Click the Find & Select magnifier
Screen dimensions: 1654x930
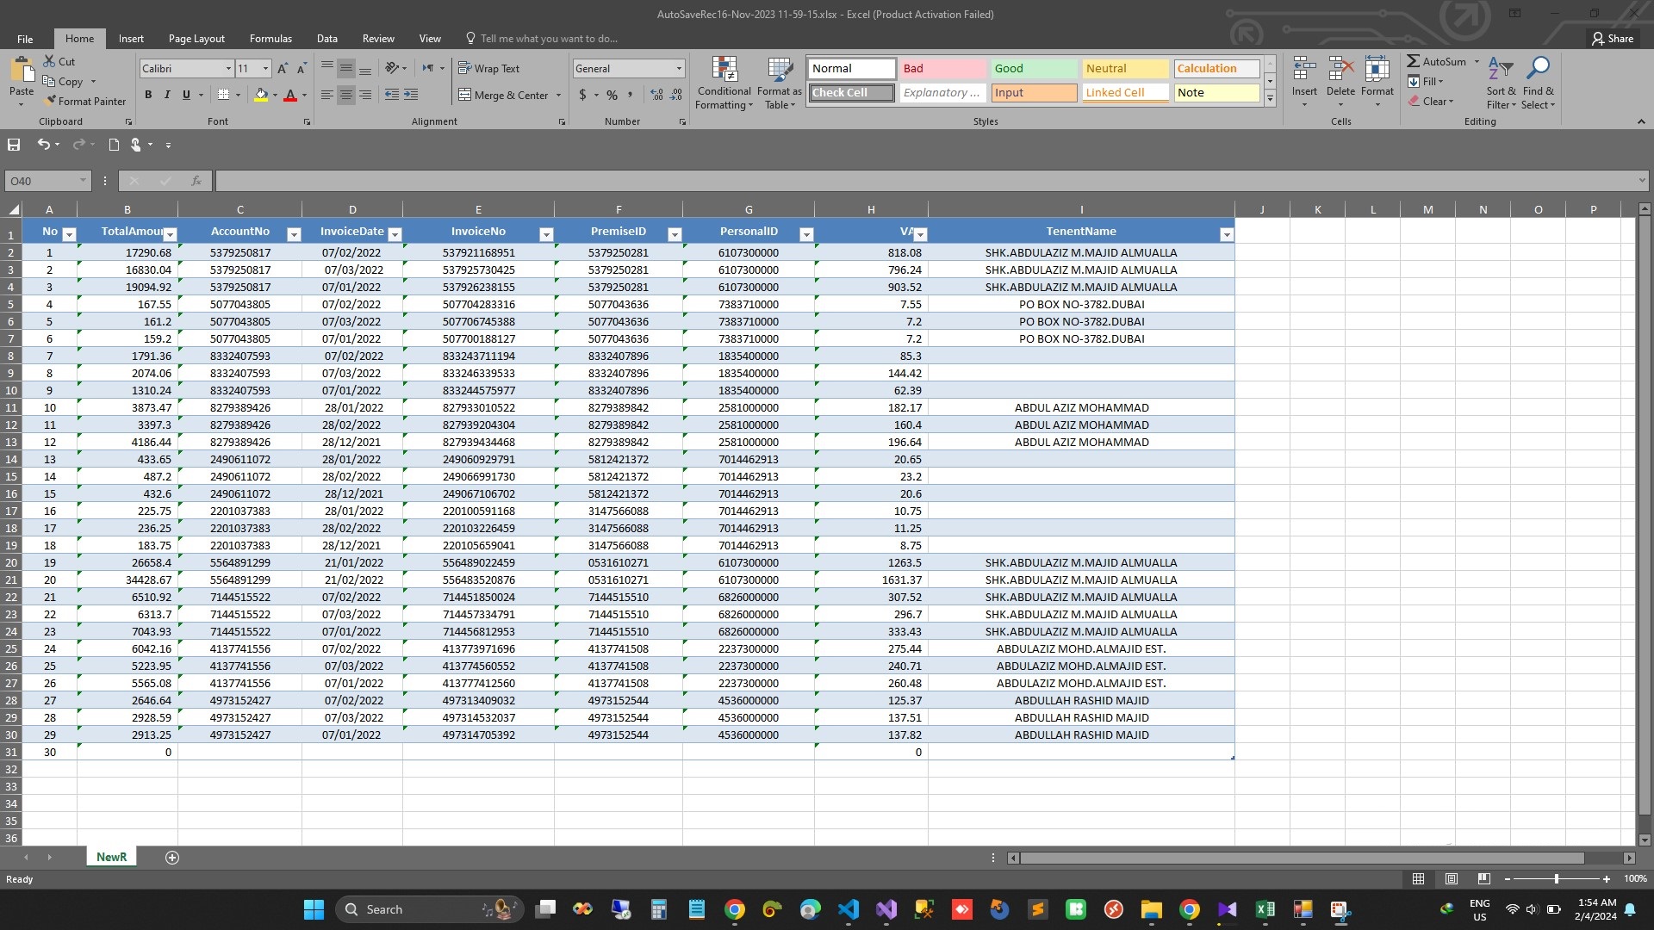click(1538, 69)
